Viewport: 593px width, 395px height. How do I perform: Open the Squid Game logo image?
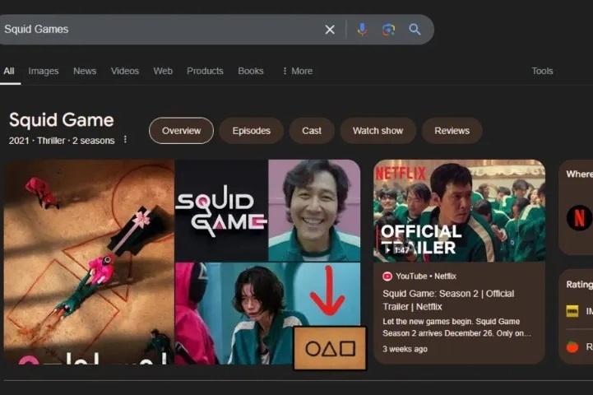coord(221,211)
